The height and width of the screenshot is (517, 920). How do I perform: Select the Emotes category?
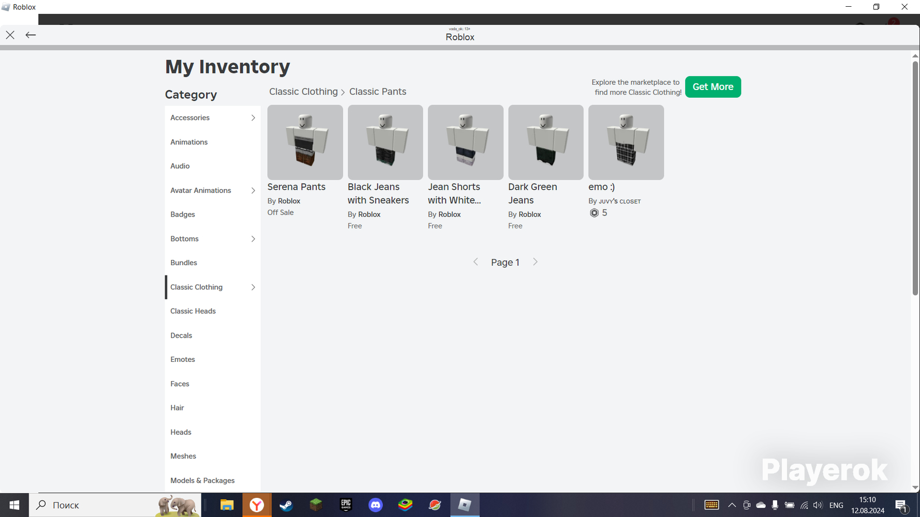(x=213, y=359)
